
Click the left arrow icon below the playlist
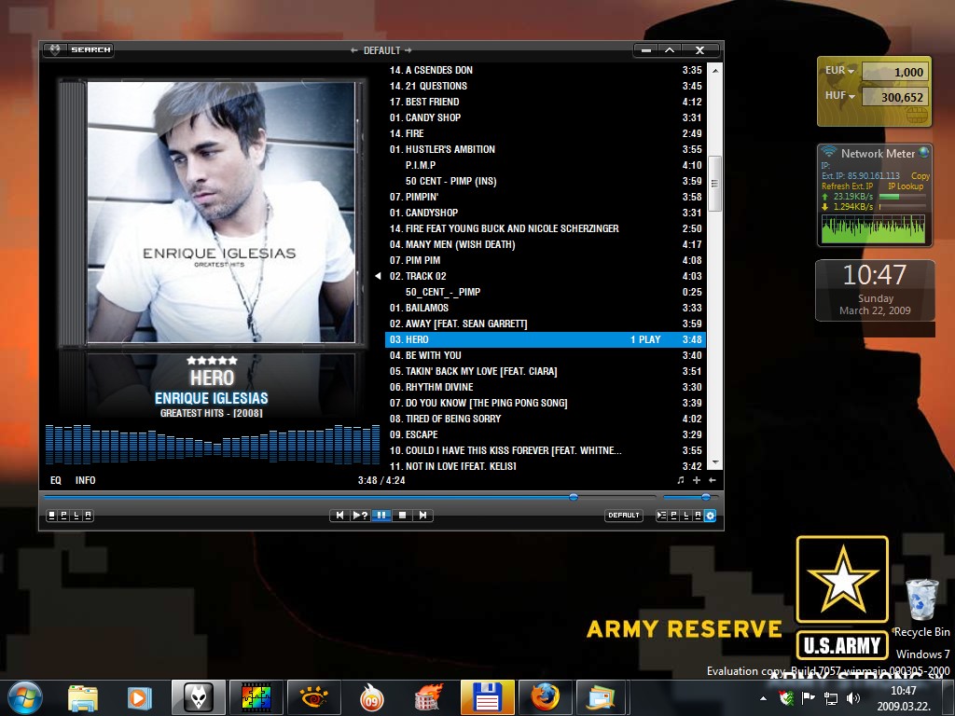pos(712,480)
